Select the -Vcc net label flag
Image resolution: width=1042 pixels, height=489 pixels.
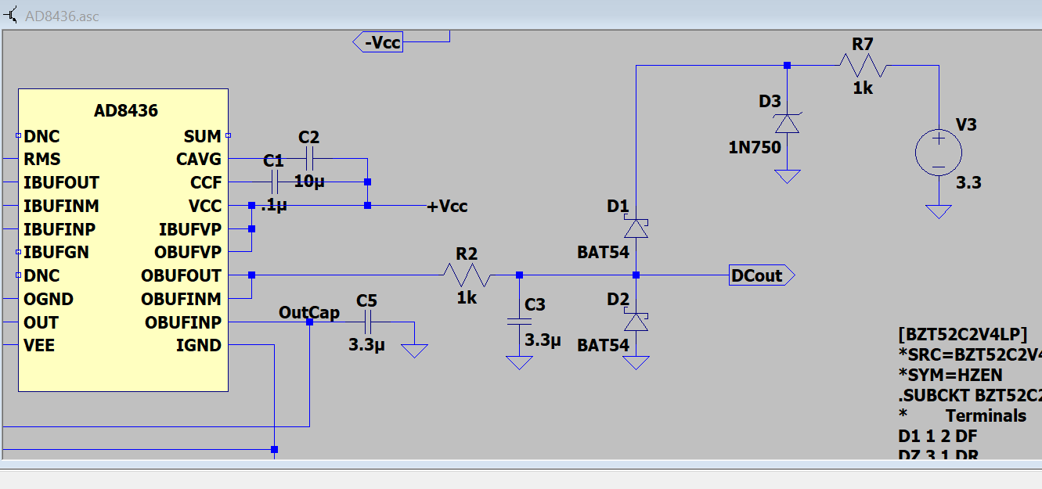378,42
